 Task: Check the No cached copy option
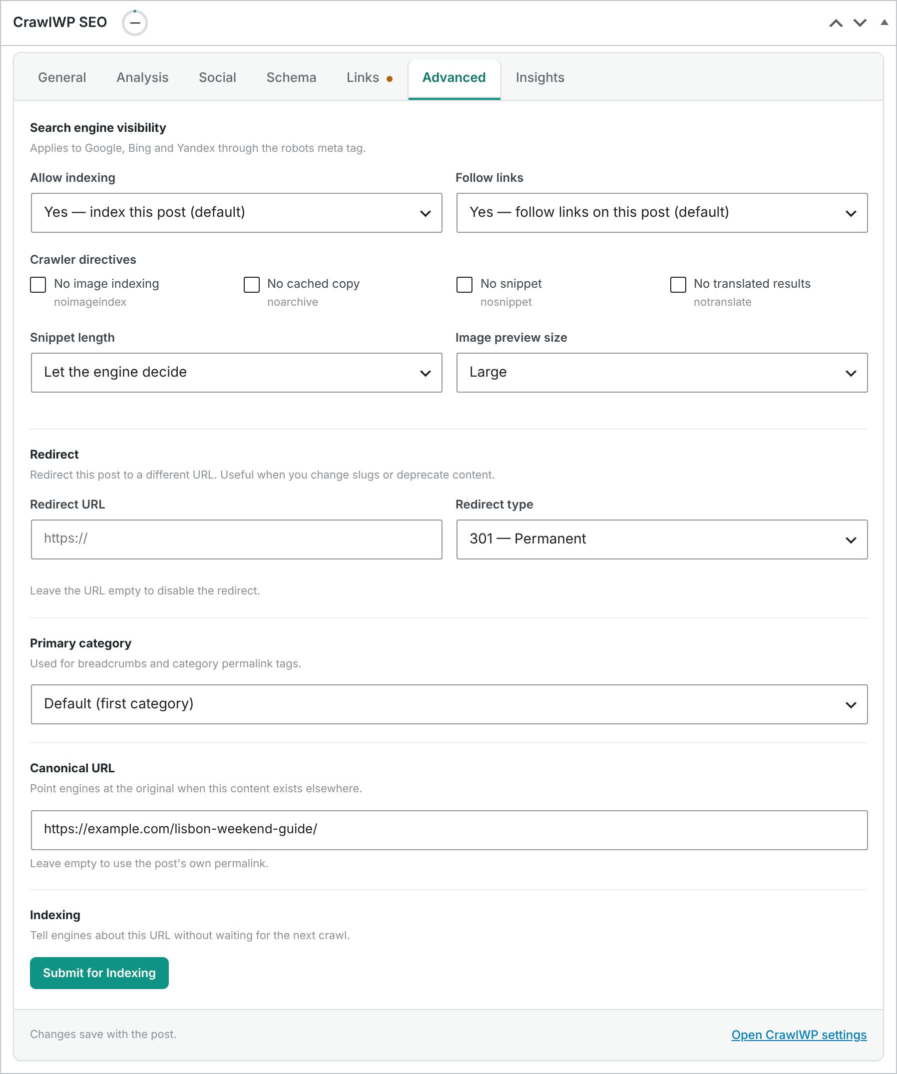coord(251,284)
